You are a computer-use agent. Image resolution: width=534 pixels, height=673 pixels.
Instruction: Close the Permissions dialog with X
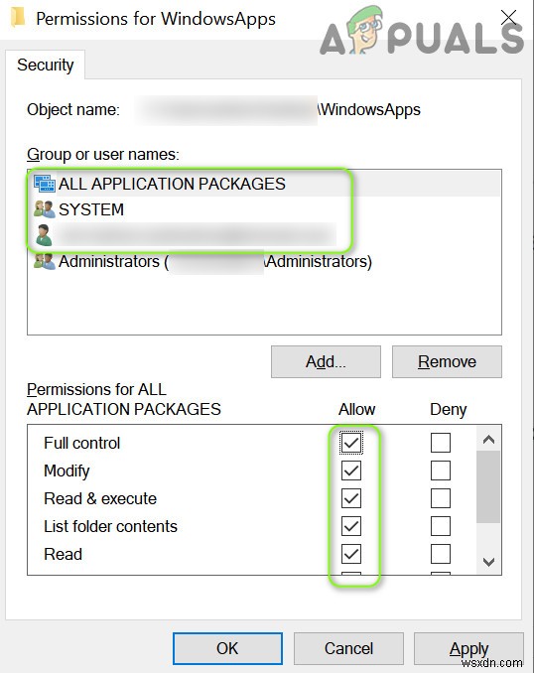[508, 18]
